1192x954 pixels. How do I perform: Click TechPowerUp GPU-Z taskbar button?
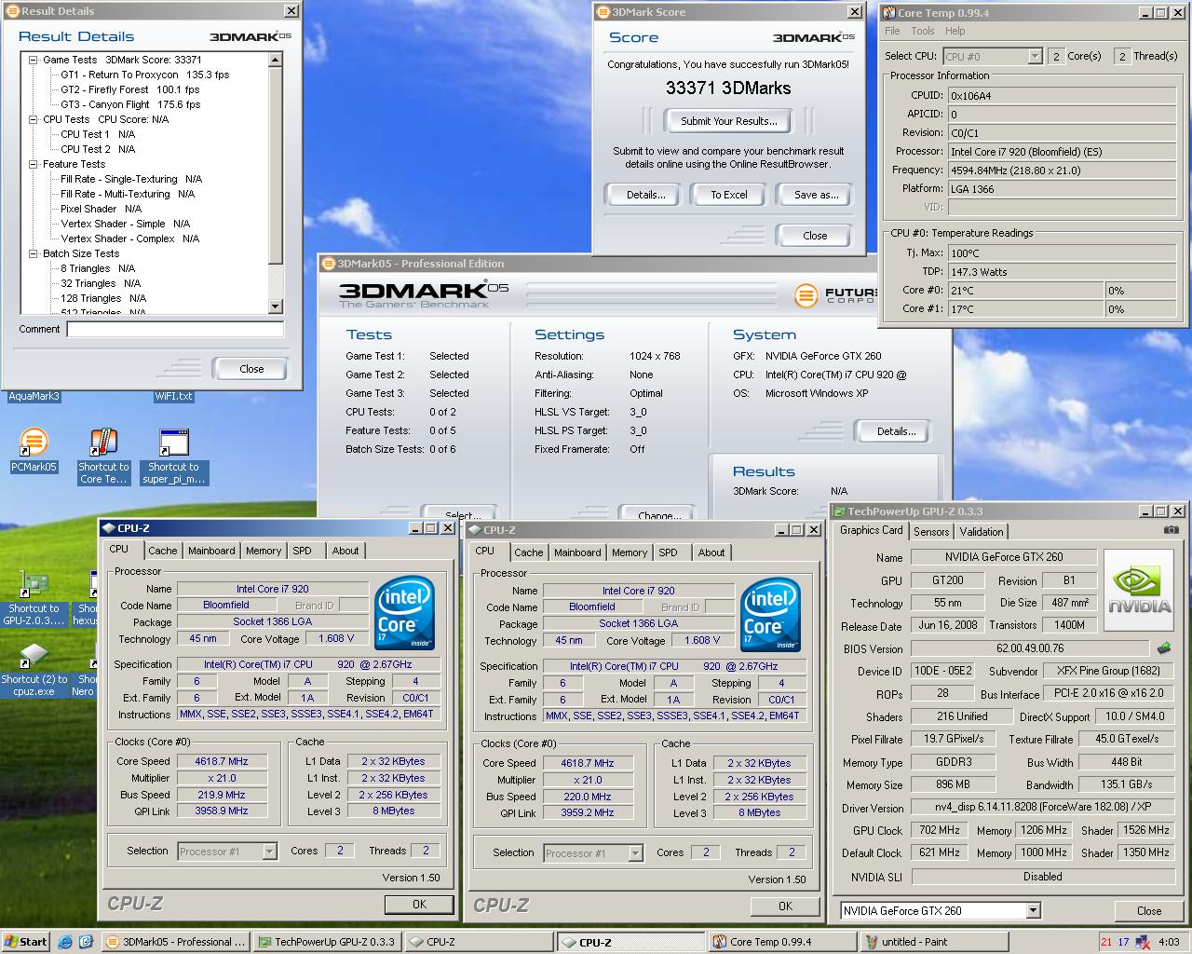[x=326, y=942]
